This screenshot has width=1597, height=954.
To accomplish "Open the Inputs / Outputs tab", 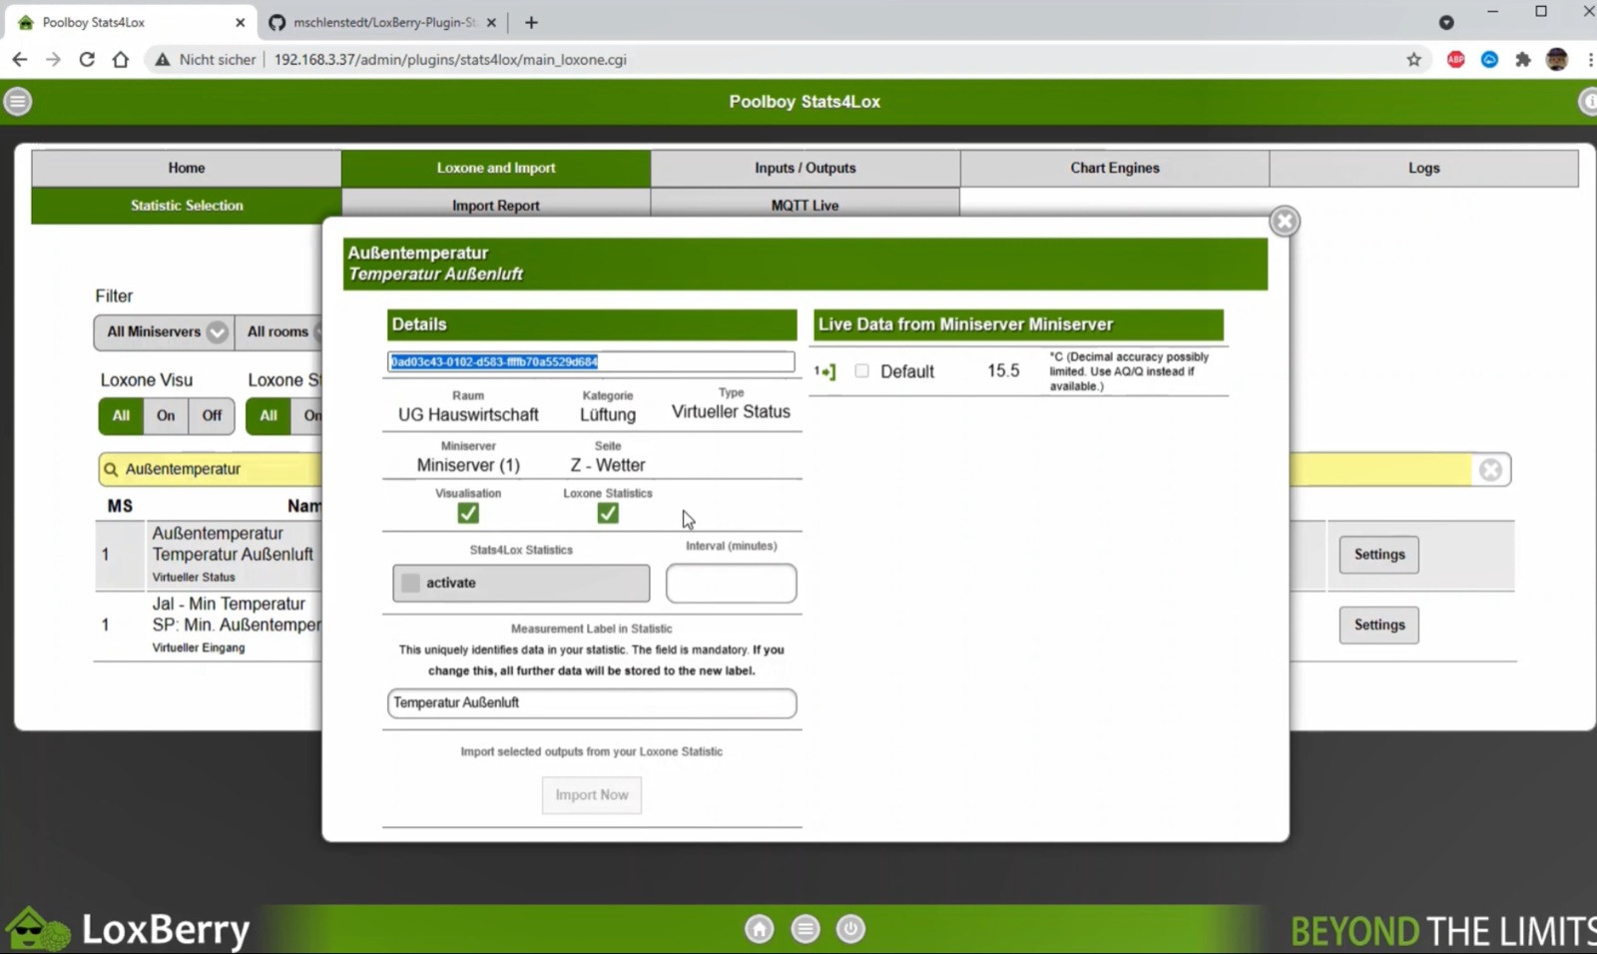I will (x=804, y=168).
